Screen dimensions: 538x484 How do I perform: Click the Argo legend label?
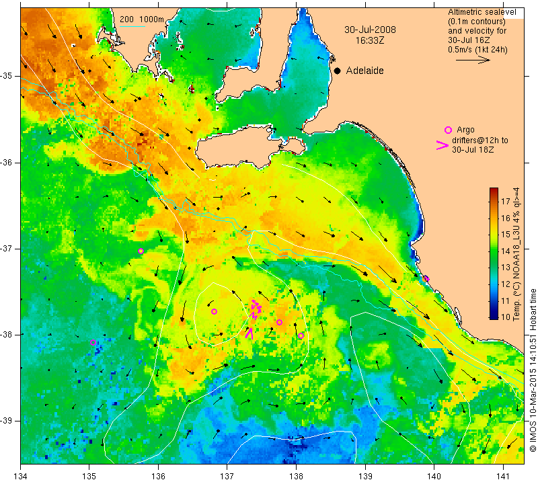point(465,130)
